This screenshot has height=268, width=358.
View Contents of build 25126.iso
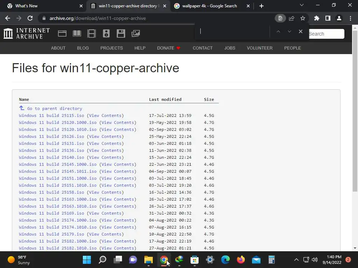point(105,136)
